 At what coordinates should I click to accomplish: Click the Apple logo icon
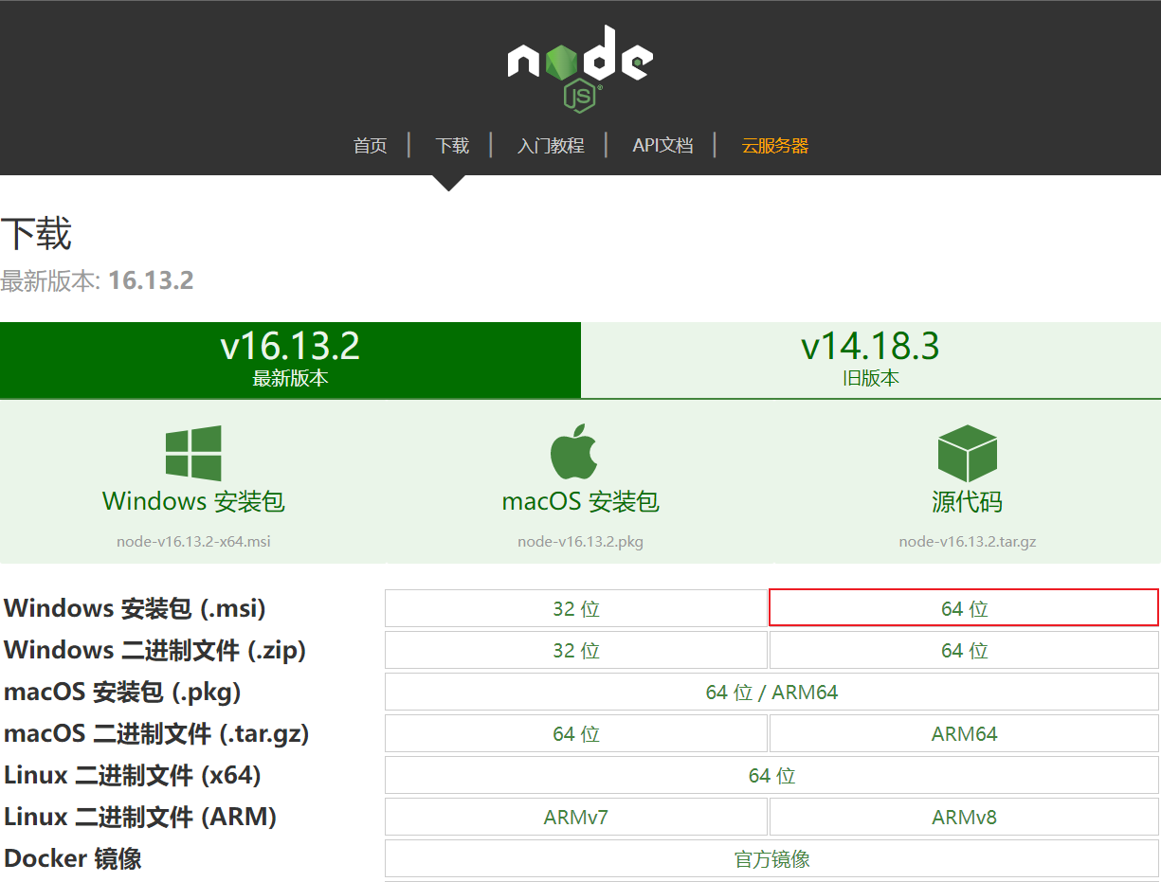click(x=574, y=452)
